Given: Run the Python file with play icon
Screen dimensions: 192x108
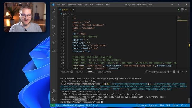Looking at the screenshot, I should point(178,10).
